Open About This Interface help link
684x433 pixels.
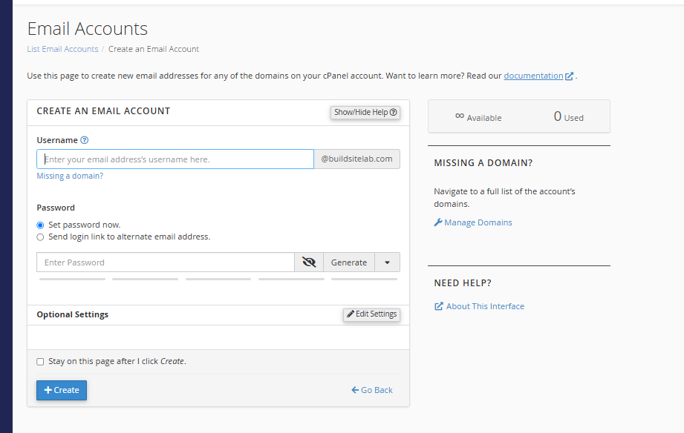click(x=479, y=306)
